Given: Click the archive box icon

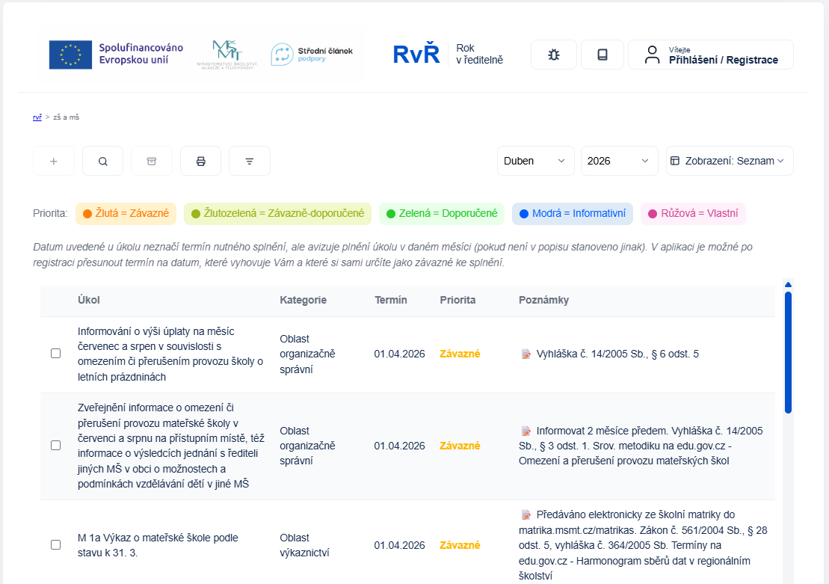Looking at the screenshot, I should click(x=152, y=161).
